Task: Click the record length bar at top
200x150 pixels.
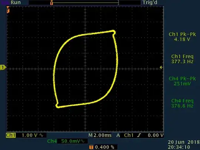Action: 85,3
